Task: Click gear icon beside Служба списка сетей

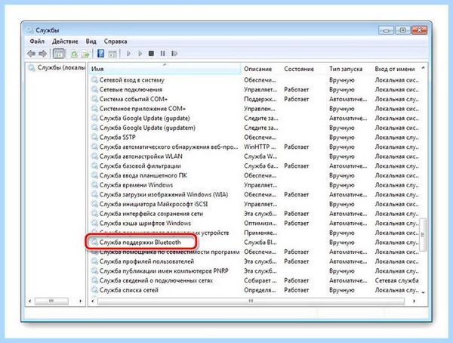Action: (x=94, y=290)
